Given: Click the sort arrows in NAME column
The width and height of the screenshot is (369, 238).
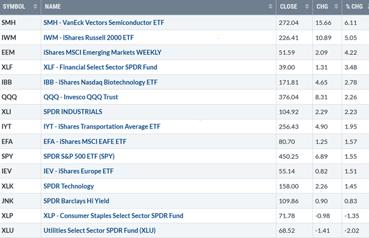Looking at the screenshot, I should coord(268,7).
